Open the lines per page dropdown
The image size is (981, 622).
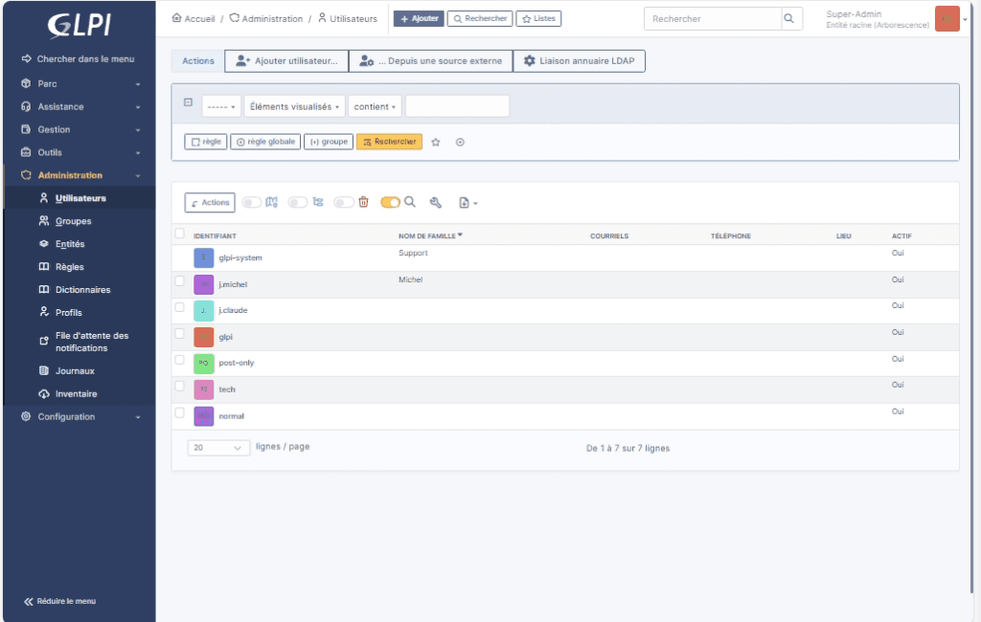coord(218,447)
